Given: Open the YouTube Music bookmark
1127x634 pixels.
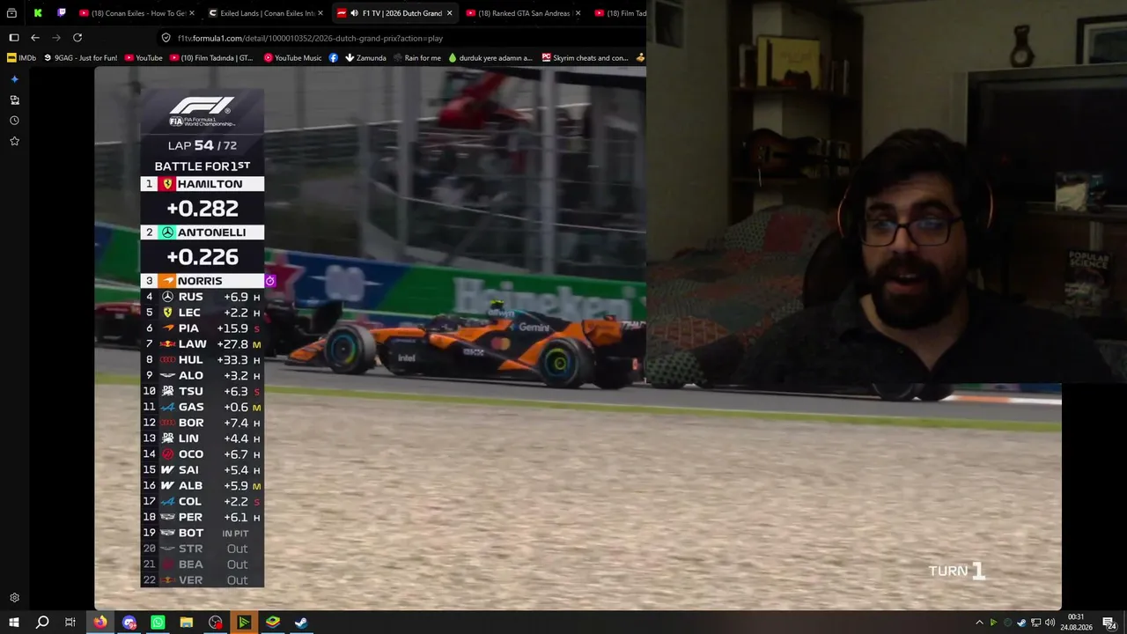Looking at the screenshot, I should tap(292, 58).
